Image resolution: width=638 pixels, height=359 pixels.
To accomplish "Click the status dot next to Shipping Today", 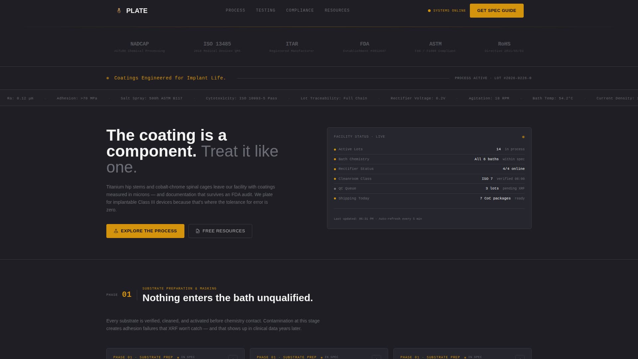I will point(335,198).
